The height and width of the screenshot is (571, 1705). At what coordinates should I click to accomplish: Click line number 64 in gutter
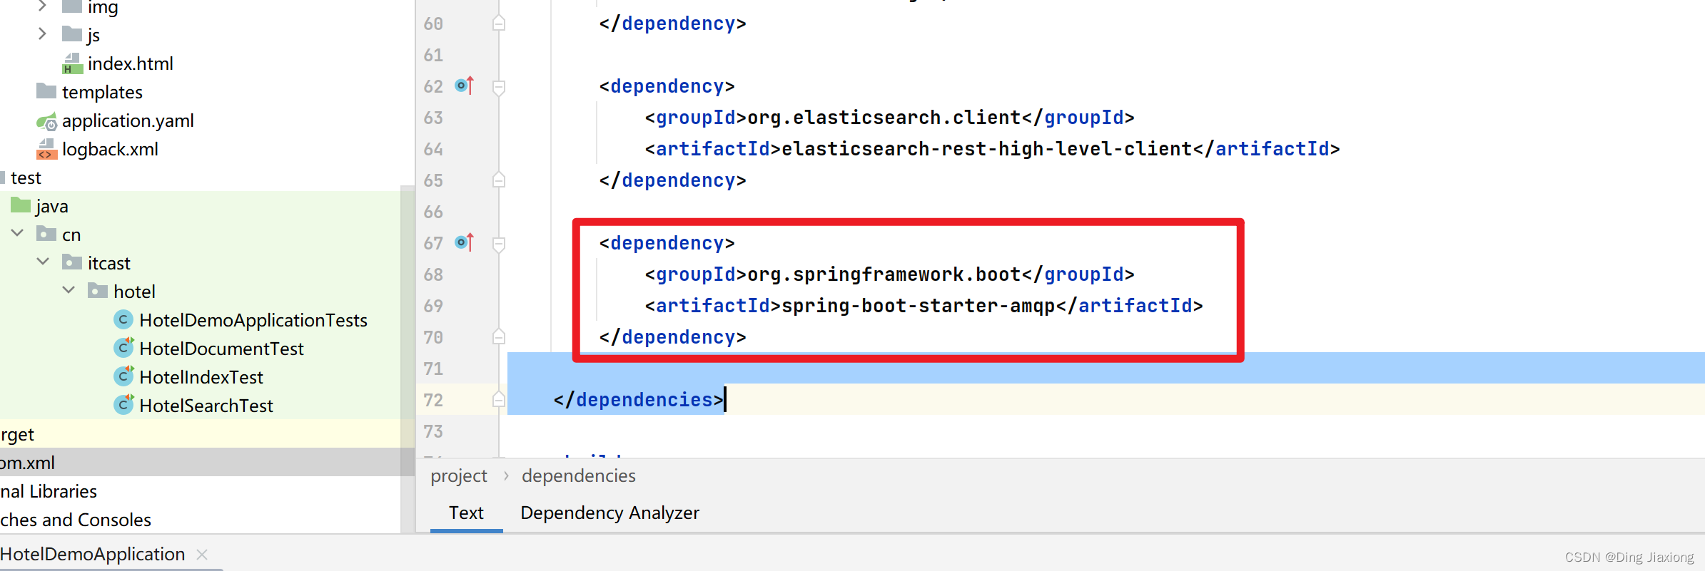pyautogui.click(x=433, y=149)
